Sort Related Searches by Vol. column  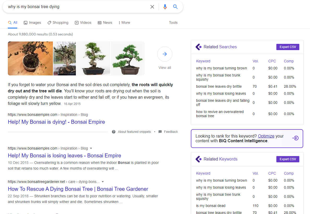click(256, 61)
